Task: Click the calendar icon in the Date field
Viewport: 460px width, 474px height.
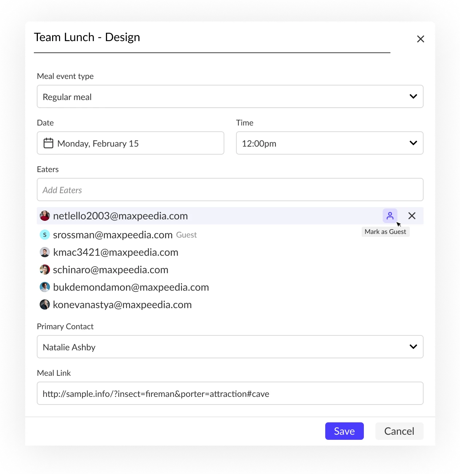Action: (x=48, y=143)
